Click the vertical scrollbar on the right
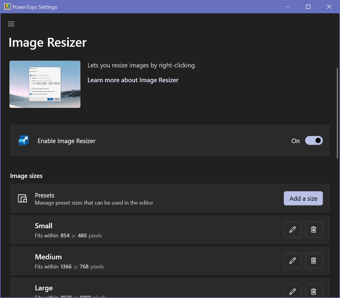The width and height of the screenshot is (340, 298). pyautogui.click(x=337, y=114)
